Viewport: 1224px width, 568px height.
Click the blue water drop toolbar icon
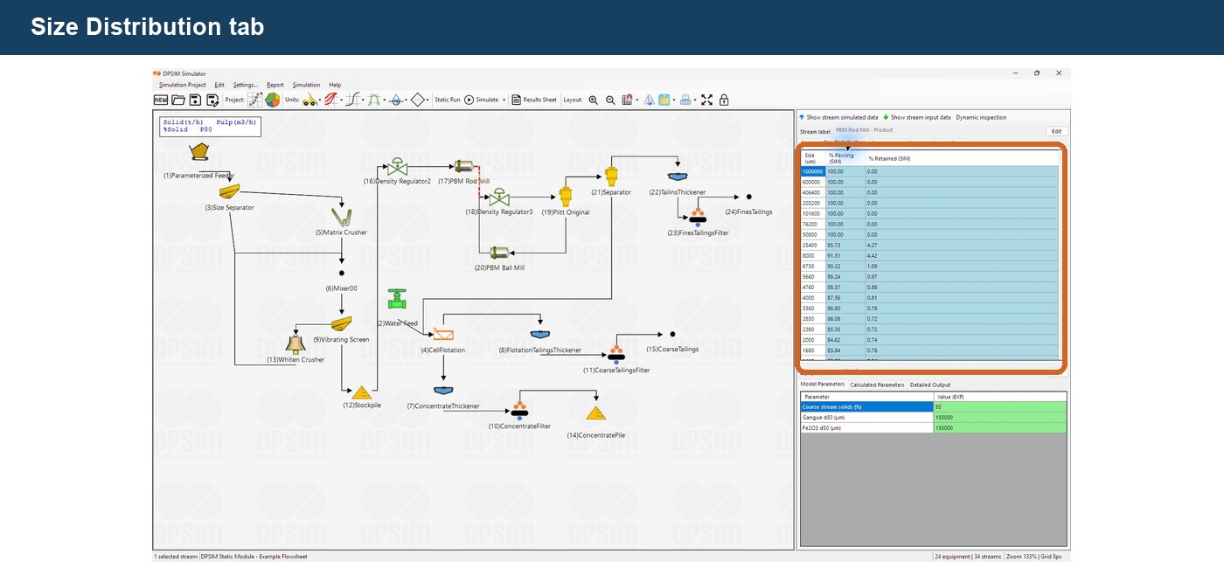(x=396, y=100)
